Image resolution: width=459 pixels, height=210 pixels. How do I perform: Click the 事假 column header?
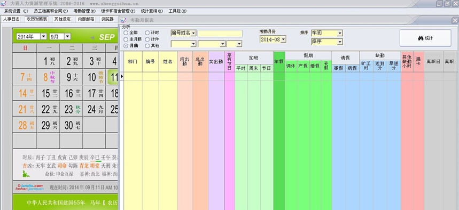(x=338, y=68)
